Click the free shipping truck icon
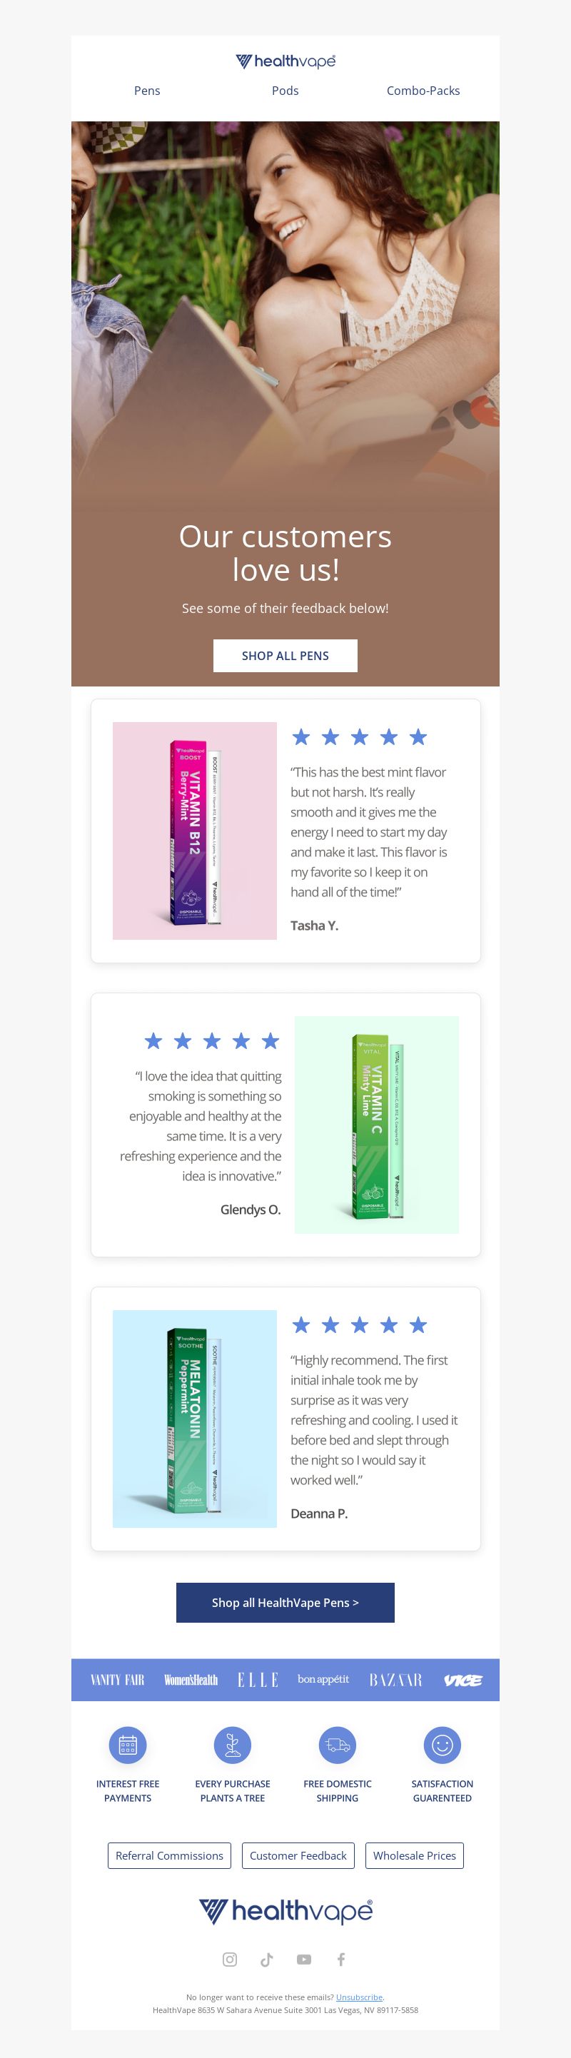Viewport: 571px width, 2058px height. (337, 1745)
